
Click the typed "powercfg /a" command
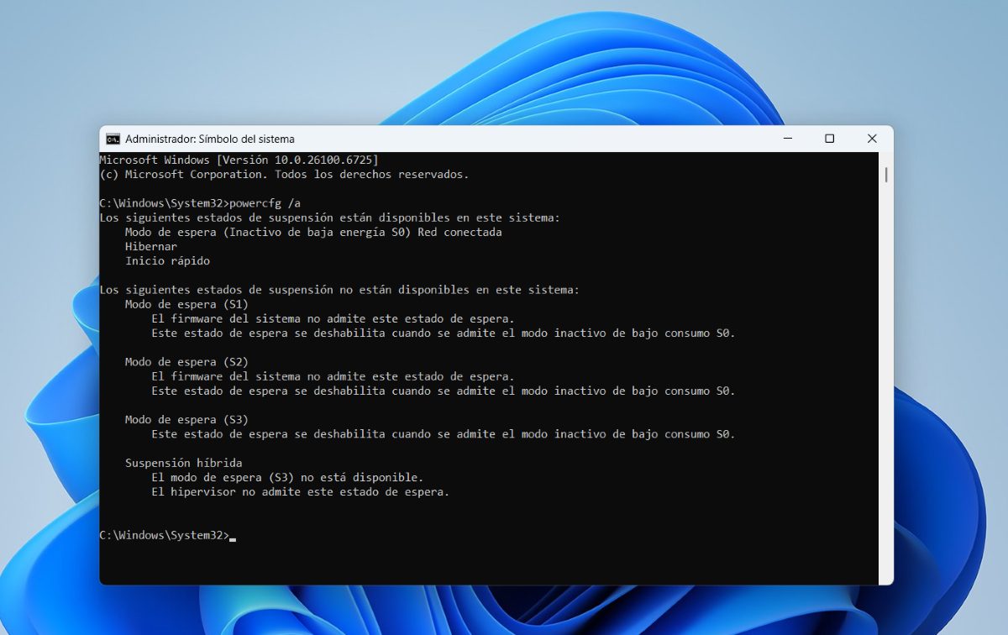(x=265, y=203)
